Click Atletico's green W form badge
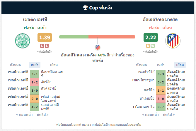 [x=153, y=46]
